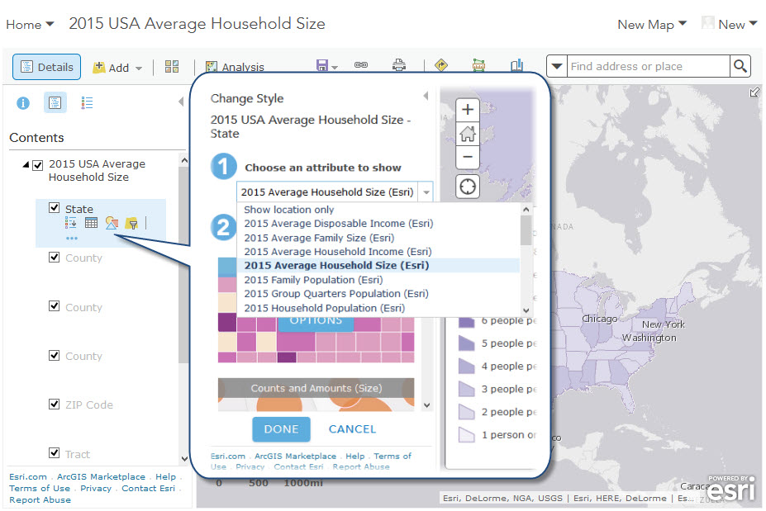Click the 5 people legend swatch

click(467, 343)
